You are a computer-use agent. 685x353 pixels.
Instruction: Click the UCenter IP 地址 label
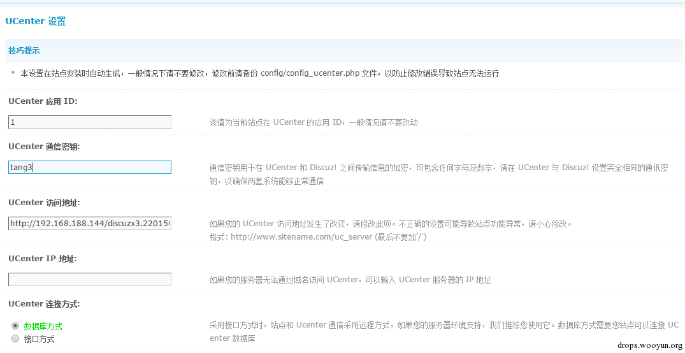click(43, 259)
